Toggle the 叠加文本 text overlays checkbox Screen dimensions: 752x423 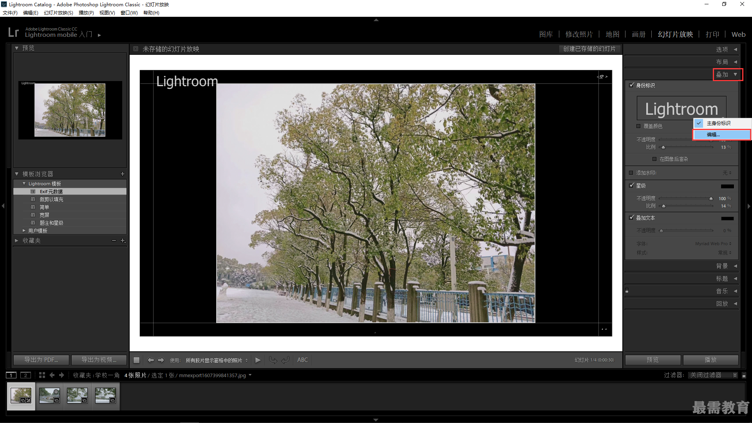[x=631, y=217]
